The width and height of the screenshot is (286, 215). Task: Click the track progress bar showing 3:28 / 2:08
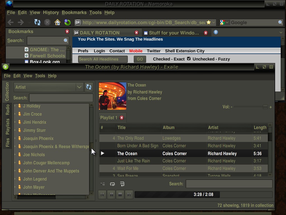click(203, 195)
